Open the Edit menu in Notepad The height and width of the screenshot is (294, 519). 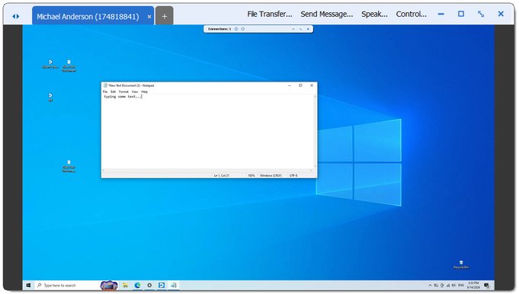(113, 91)
